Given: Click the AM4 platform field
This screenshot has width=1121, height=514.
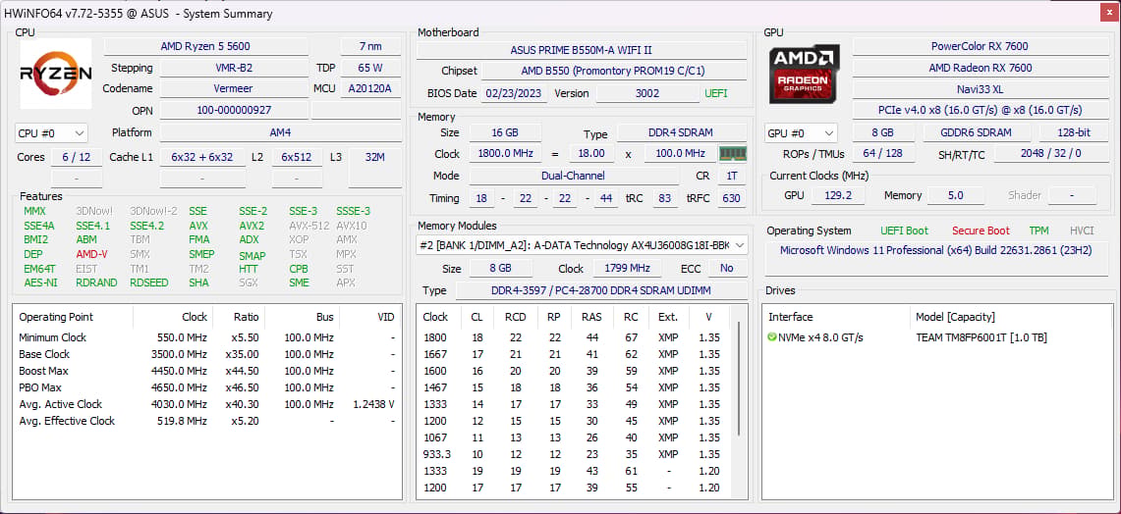Looking at the screenshot, I should click(x=280, y=132).
